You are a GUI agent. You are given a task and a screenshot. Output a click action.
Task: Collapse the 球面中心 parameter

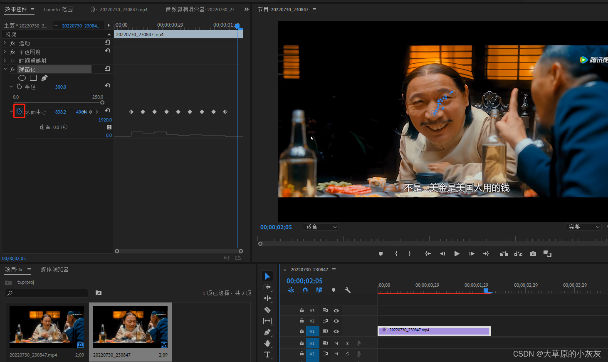(11, 112)
